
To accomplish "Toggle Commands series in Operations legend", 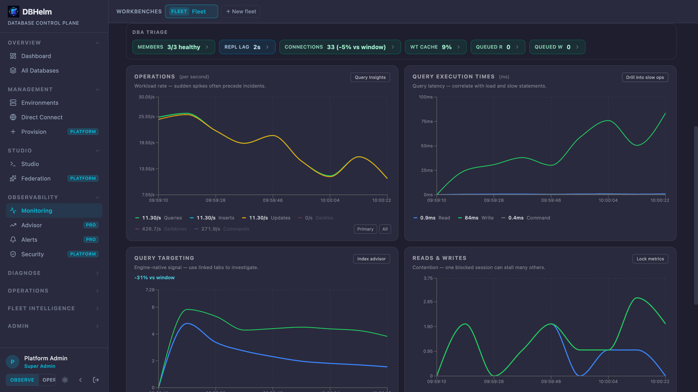I will (222, 229).
